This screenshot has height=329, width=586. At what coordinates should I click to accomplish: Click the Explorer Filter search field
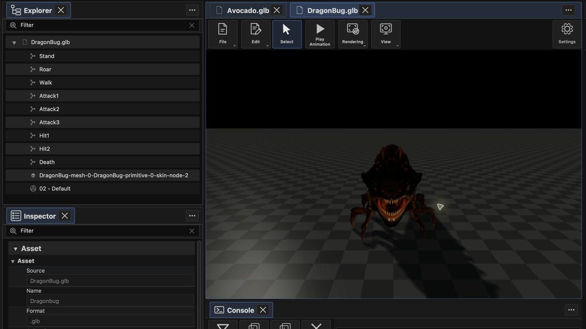[x=103, y=25]
